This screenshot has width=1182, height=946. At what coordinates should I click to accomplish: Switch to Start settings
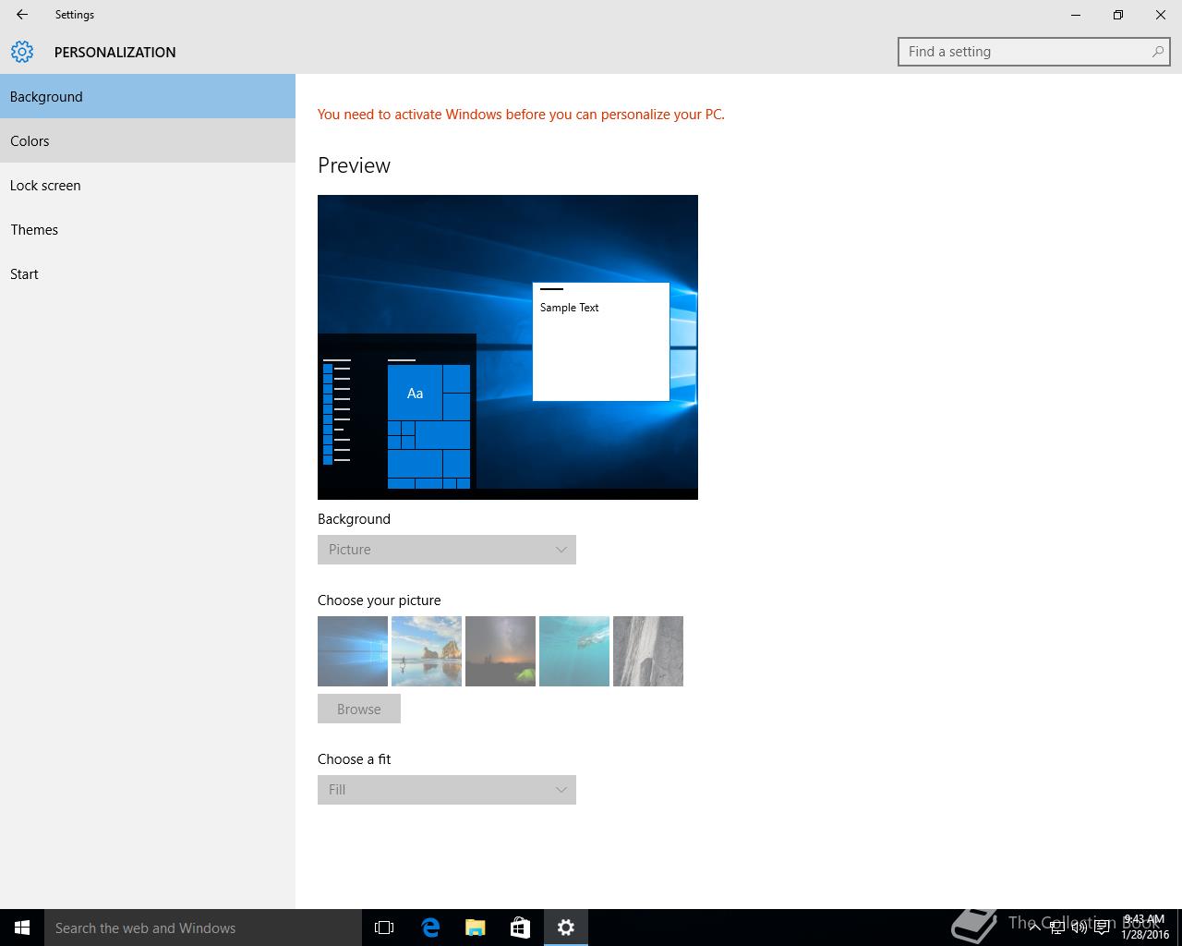tap(148, 273)
